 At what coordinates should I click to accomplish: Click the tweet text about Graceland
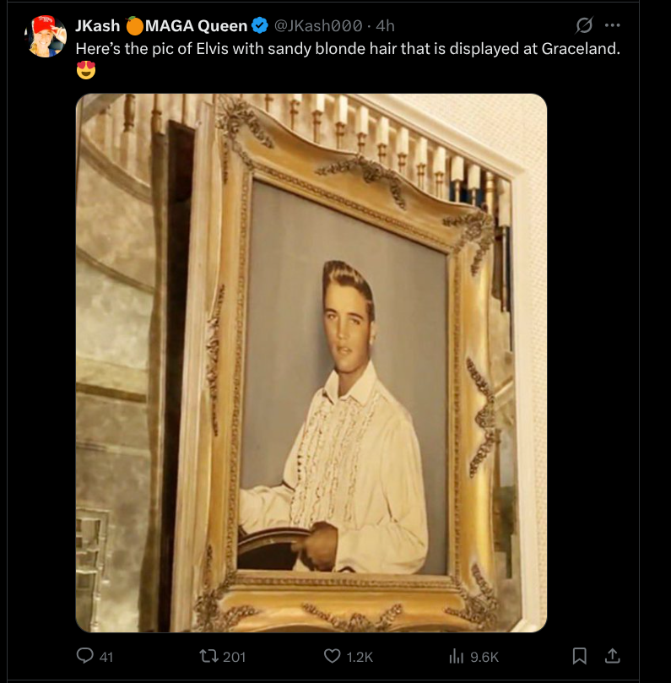point(348,48)
